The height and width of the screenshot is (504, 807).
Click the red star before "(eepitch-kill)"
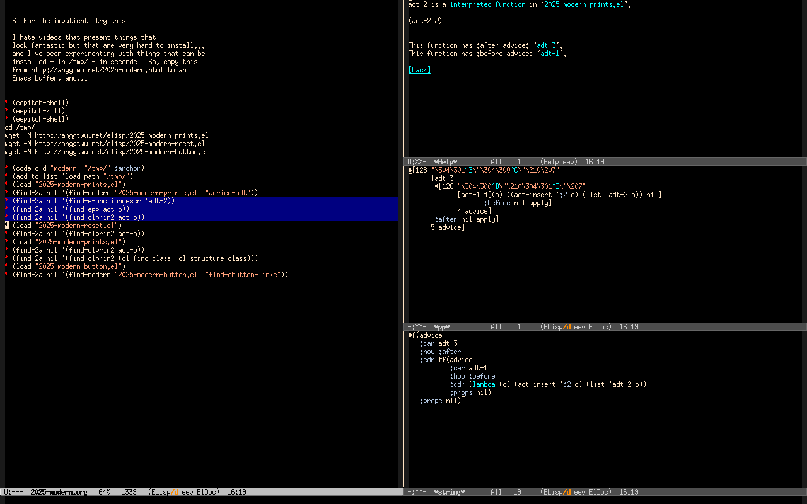coord(6,111)
